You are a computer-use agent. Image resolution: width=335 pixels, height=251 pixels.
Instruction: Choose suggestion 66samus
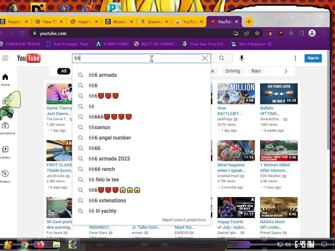141,127
